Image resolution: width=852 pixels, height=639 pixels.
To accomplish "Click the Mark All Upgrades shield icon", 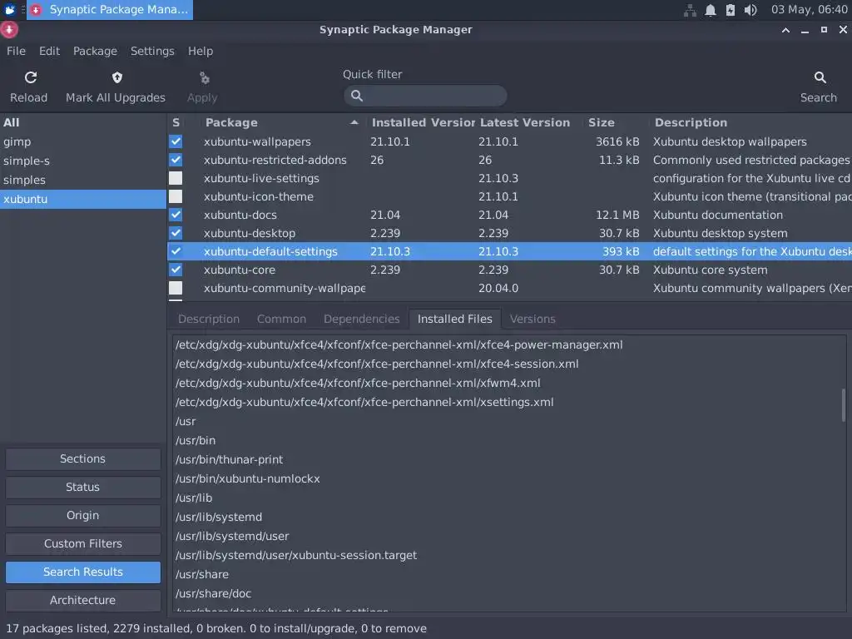I will [x=116, y=77].
